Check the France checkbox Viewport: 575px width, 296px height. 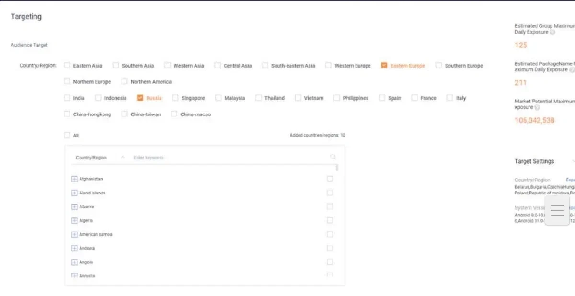coord(414,98)
